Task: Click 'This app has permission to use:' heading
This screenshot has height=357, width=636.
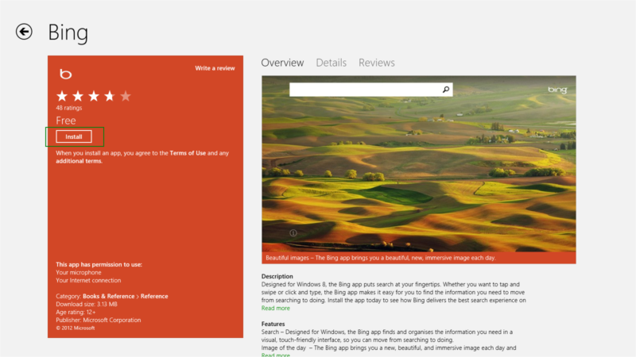Action: point(99,265)
